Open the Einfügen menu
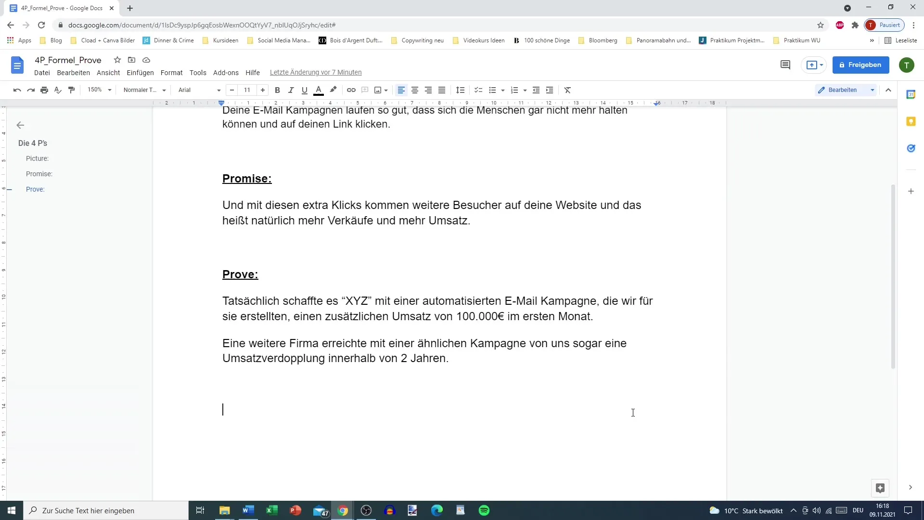This screenshot has height=520, width=924. [x=140, y=73]
